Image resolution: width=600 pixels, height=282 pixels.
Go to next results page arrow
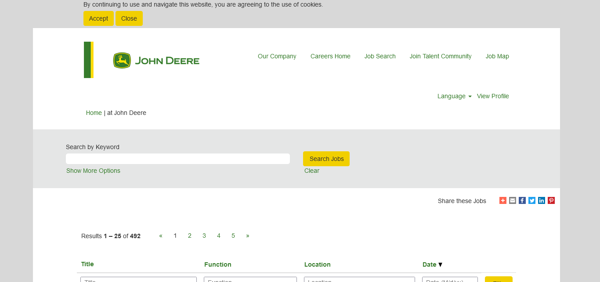pyautogui.click(x=248, y=236)
